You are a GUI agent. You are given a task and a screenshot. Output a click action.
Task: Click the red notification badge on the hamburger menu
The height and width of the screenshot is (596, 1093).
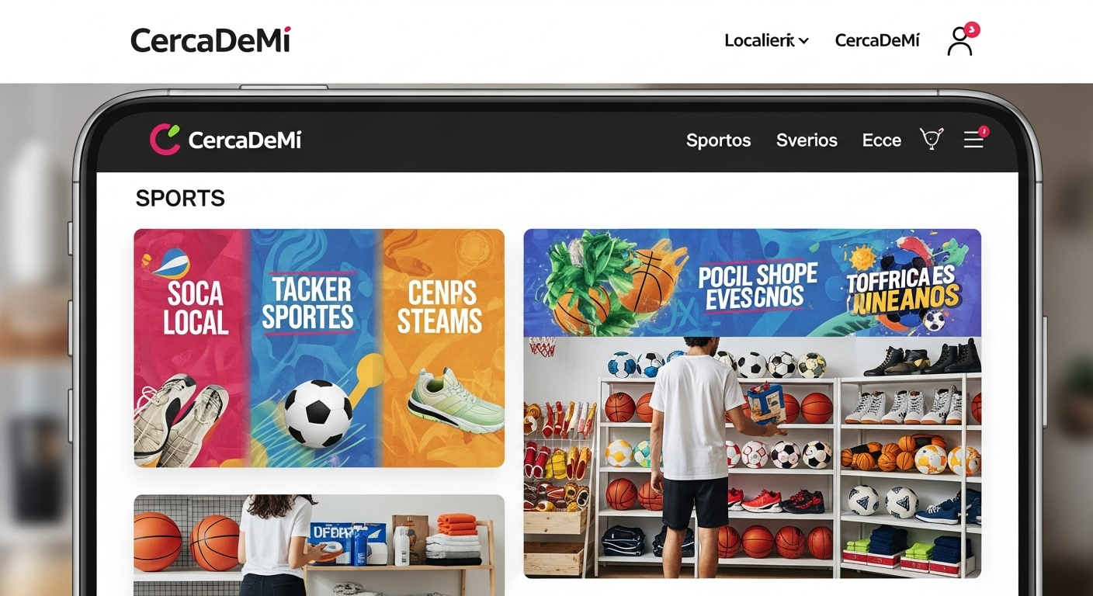pyautogui.click(x=984, y=130)
